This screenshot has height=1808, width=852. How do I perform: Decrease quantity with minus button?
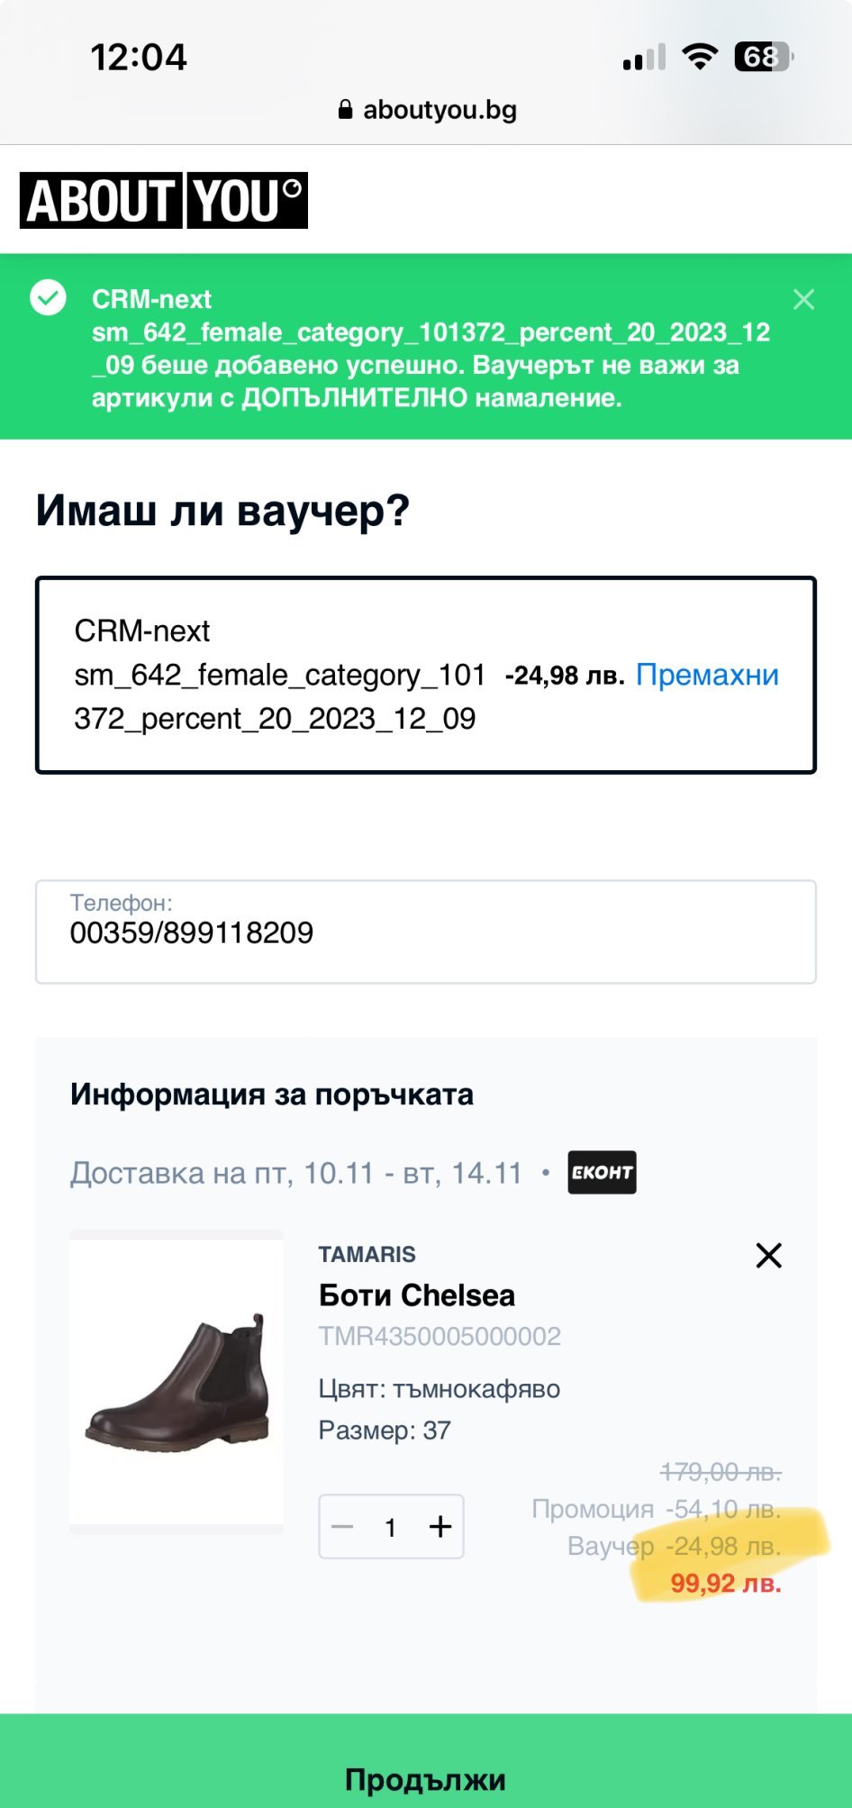343,1527
